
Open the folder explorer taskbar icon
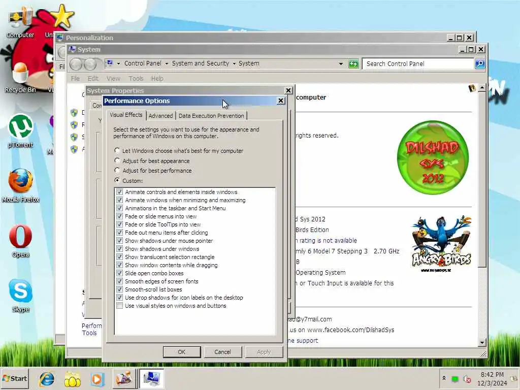coord(72,379)
